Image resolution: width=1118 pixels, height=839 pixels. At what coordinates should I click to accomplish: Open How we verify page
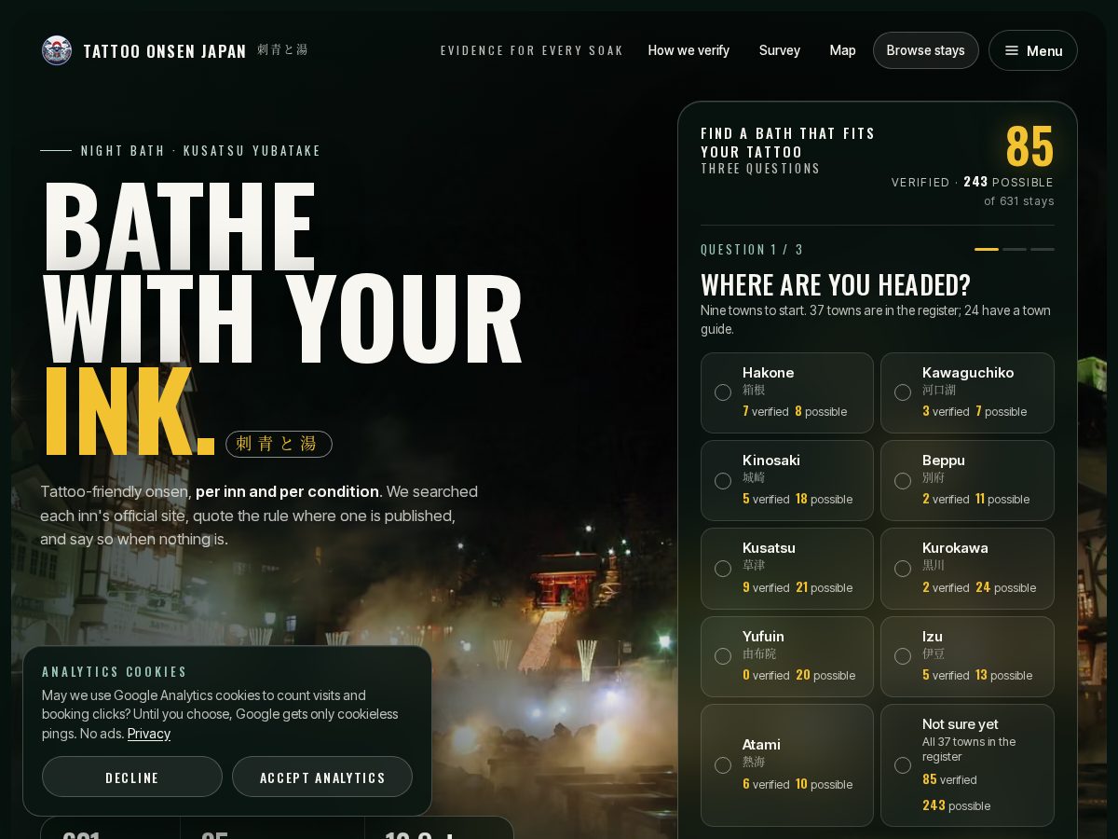pos(689,50)
